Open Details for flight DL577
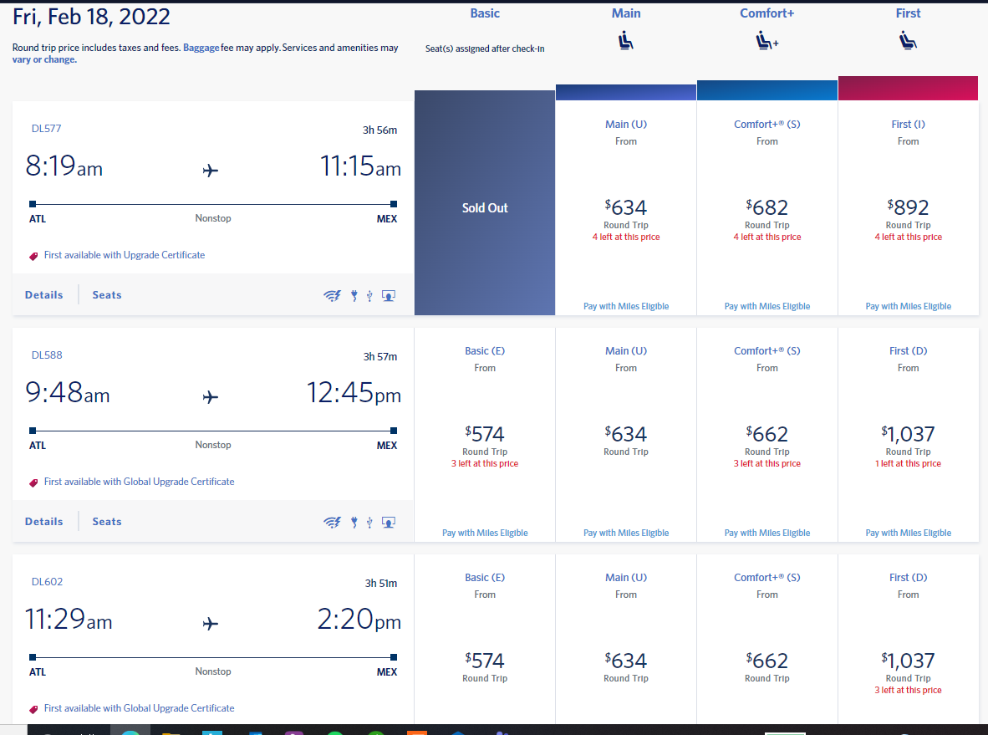 [x=44, y=295]
